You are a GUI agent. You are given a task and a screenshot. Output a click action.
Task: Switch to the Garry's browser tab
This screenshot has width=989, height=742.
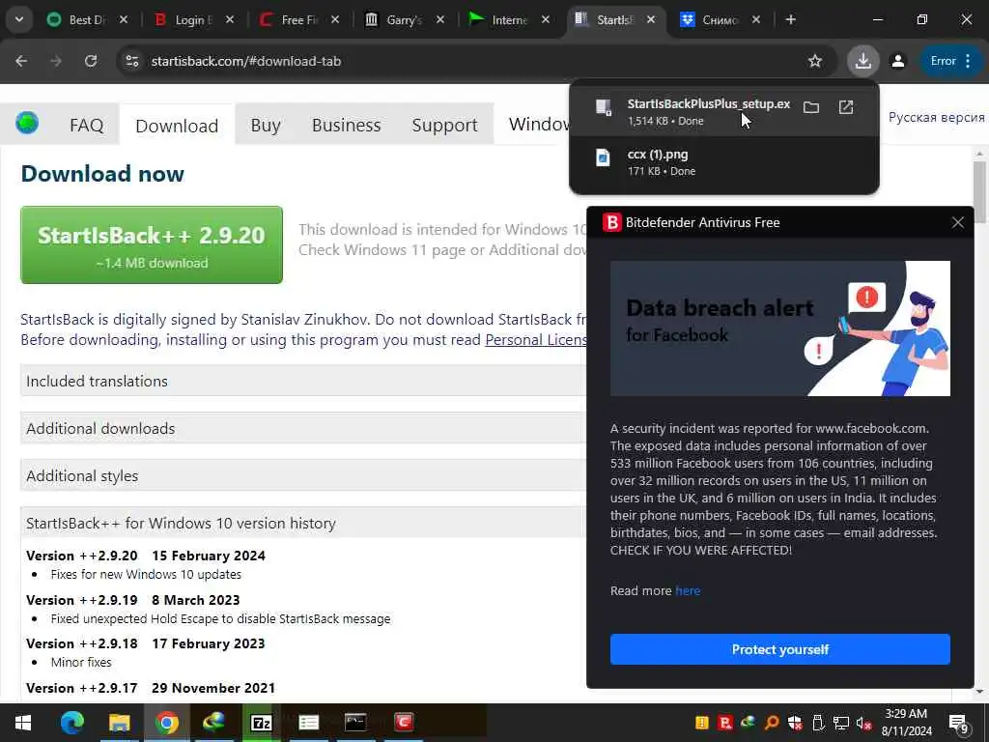(x=405, y=20)
